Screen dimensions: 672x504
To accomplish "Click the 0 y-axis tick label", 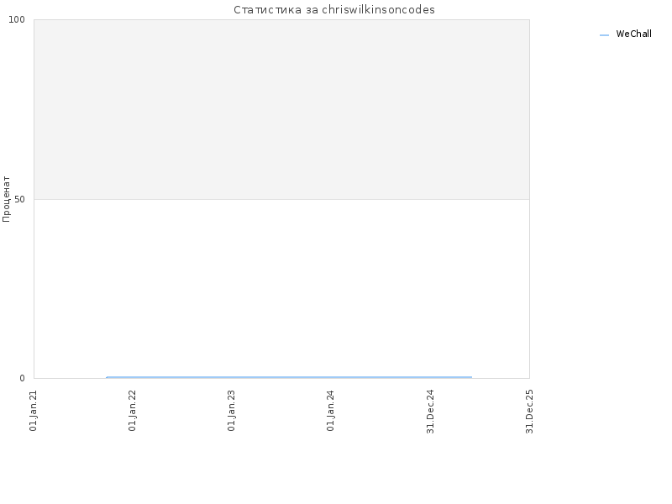I will tap(23, 378).
